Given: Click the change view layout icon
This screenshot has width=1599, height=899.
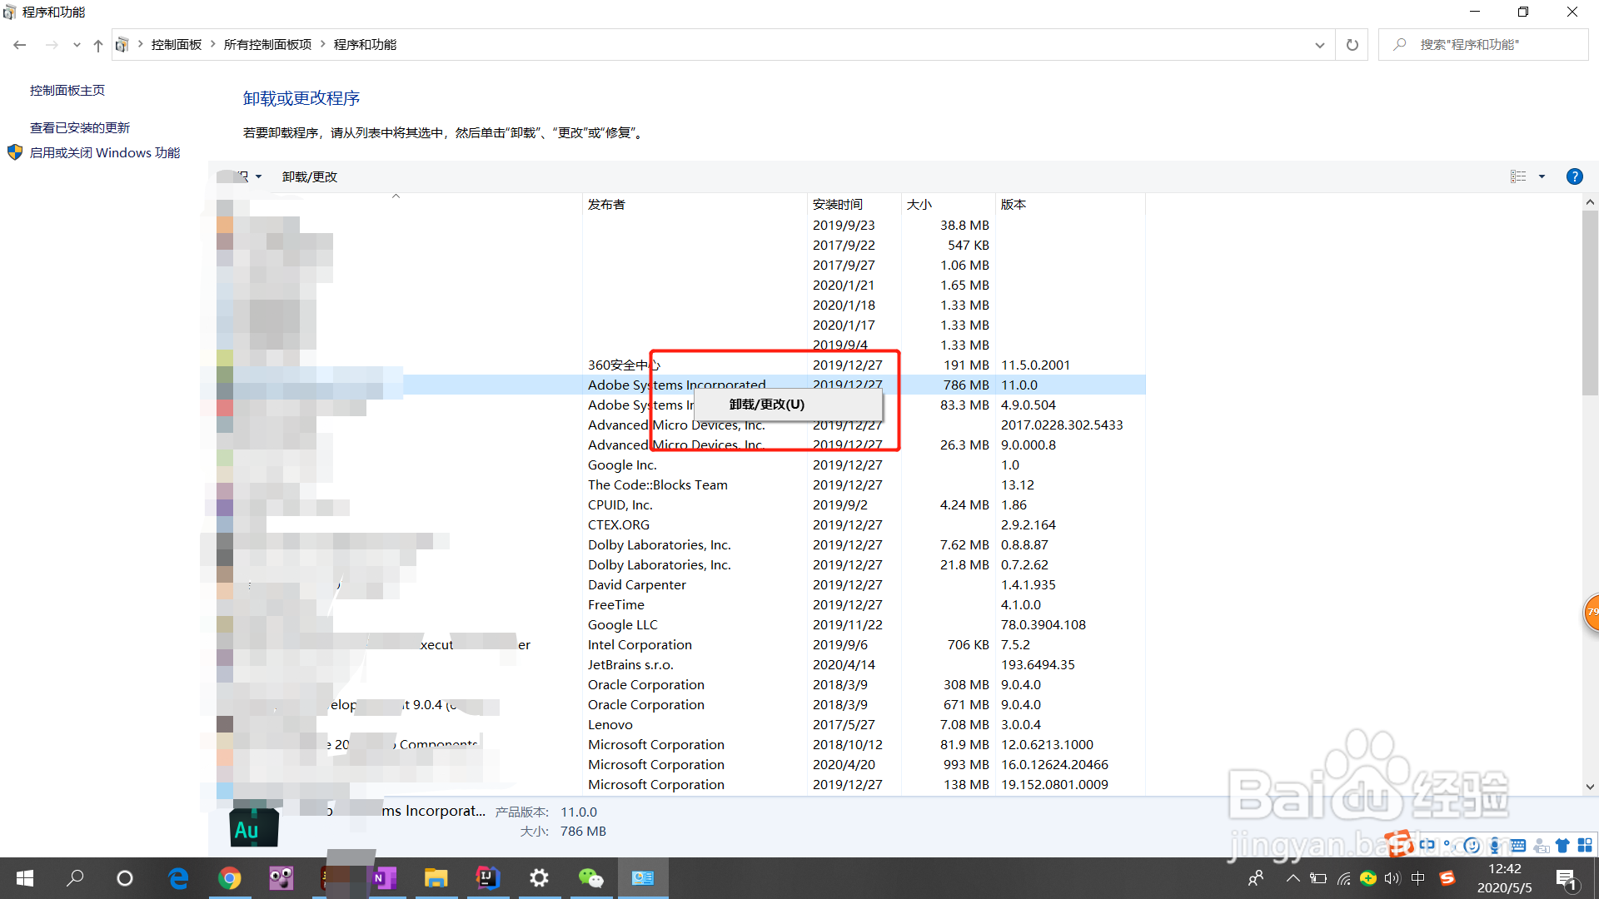Looking at the screenshot, I should click(x=1518, y=176).
